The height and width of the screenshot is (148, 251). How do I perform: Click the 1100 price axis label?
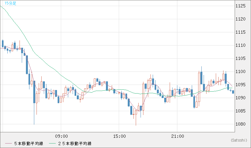coord(240,72)
